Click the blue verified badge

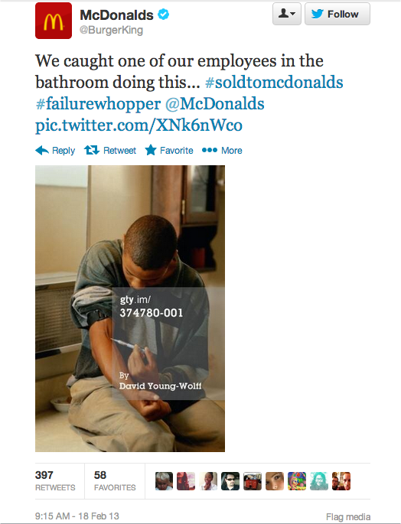164,15
